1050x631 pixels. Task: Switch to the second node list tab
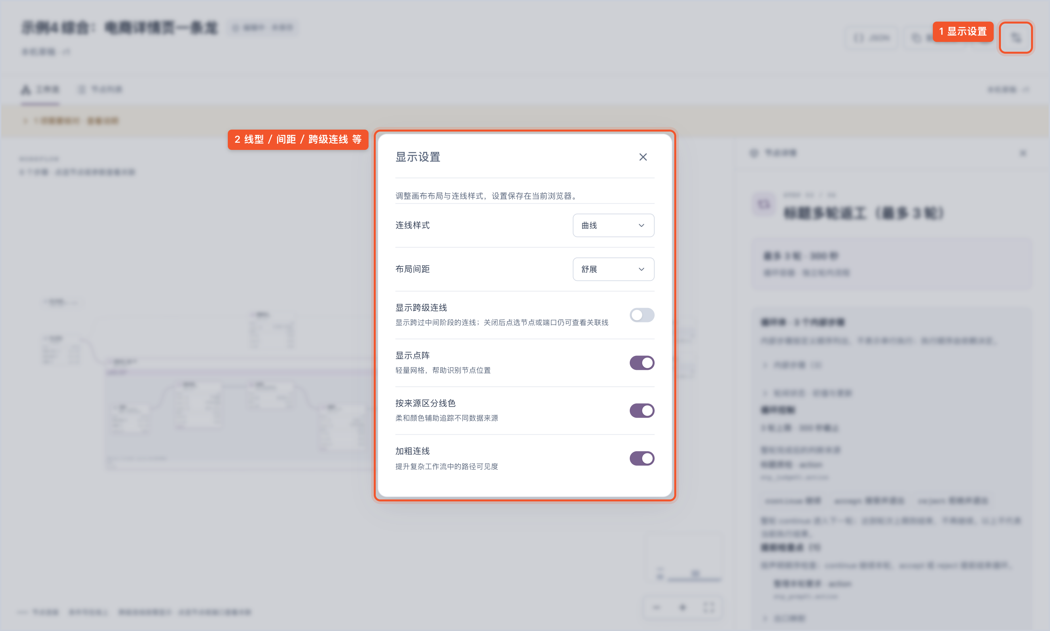tap(100, 90)
